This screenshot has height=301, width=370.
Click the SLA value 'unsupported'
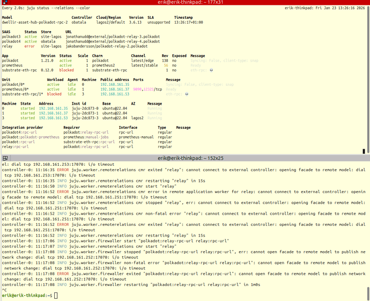[159, 23]
